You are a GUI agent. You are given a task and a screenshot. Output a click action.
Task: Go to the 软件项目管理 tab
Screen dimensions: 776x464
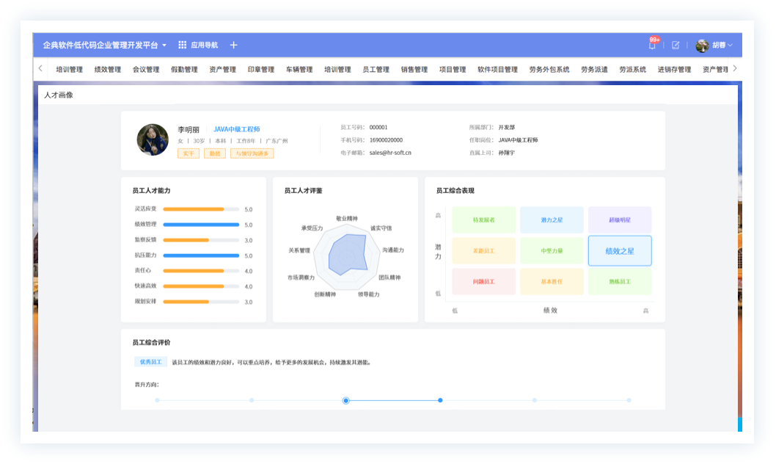pos(497,70)
